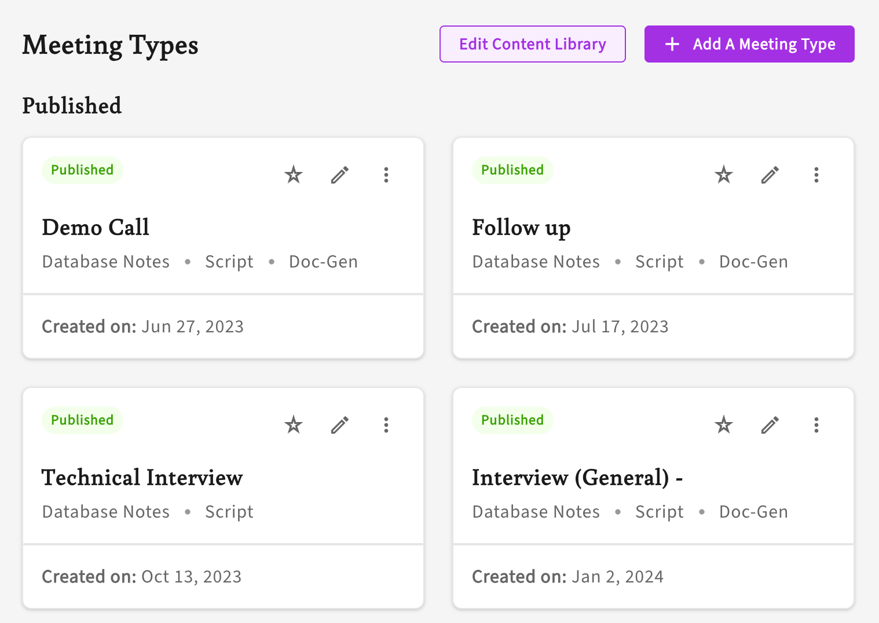The width and height of the screenshot is (879, 623).
Task: Edit the Technical Interview meeting type
Action: 340,425
